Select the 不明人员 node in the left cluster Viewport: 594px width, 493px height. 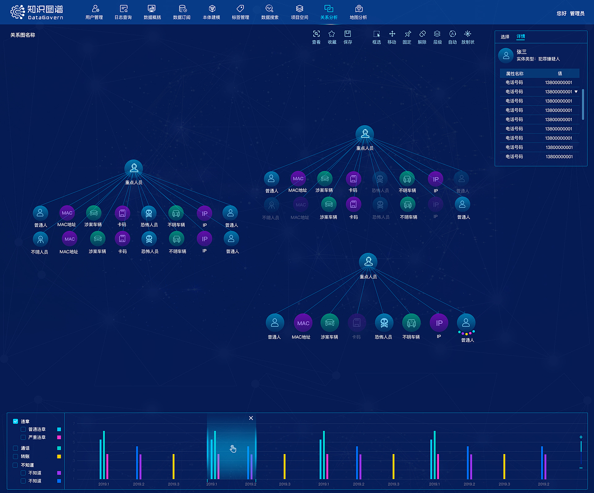[40, 239]
